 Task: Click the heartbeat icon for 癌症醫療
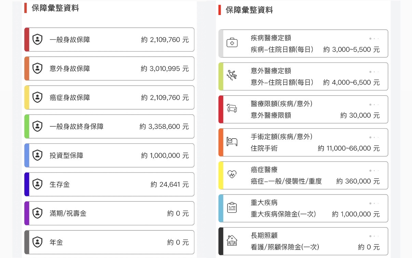(232, 175)
